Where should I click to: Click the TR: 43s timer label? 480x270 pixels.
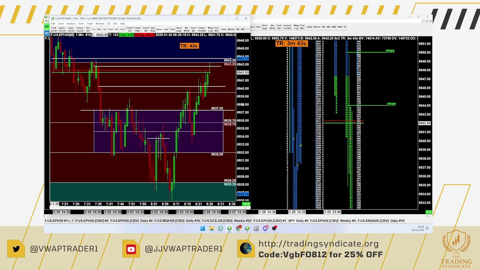pyautogui.click(x=189, y=46)
